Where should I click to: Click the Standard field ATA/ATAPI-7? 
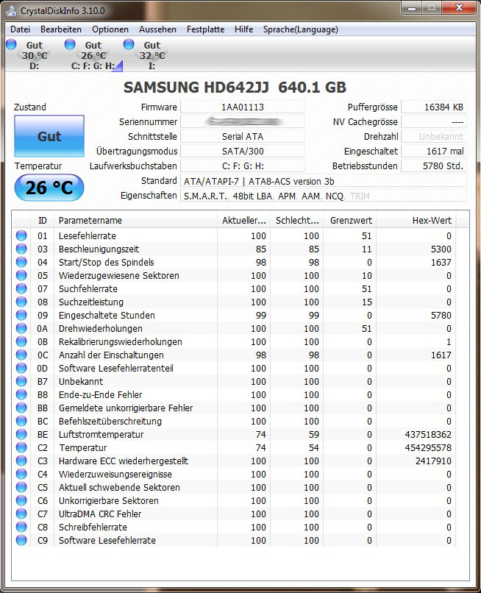click(324, 181)
